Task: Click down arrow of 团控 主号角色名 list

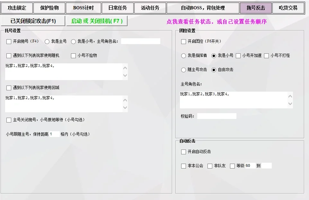Action: (x=290, y=103)
